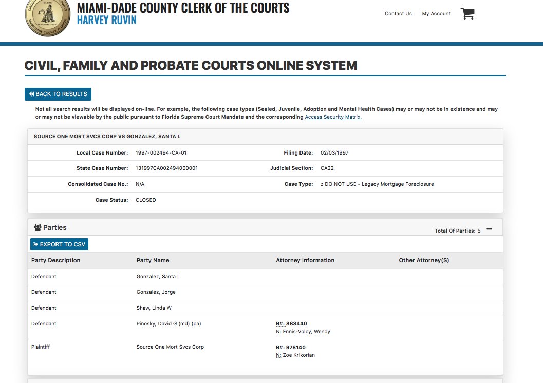Image resolution: width=543 pixels, height=383 pixels.
Task: Open the shopping cart icon
Action: (467, 13)
